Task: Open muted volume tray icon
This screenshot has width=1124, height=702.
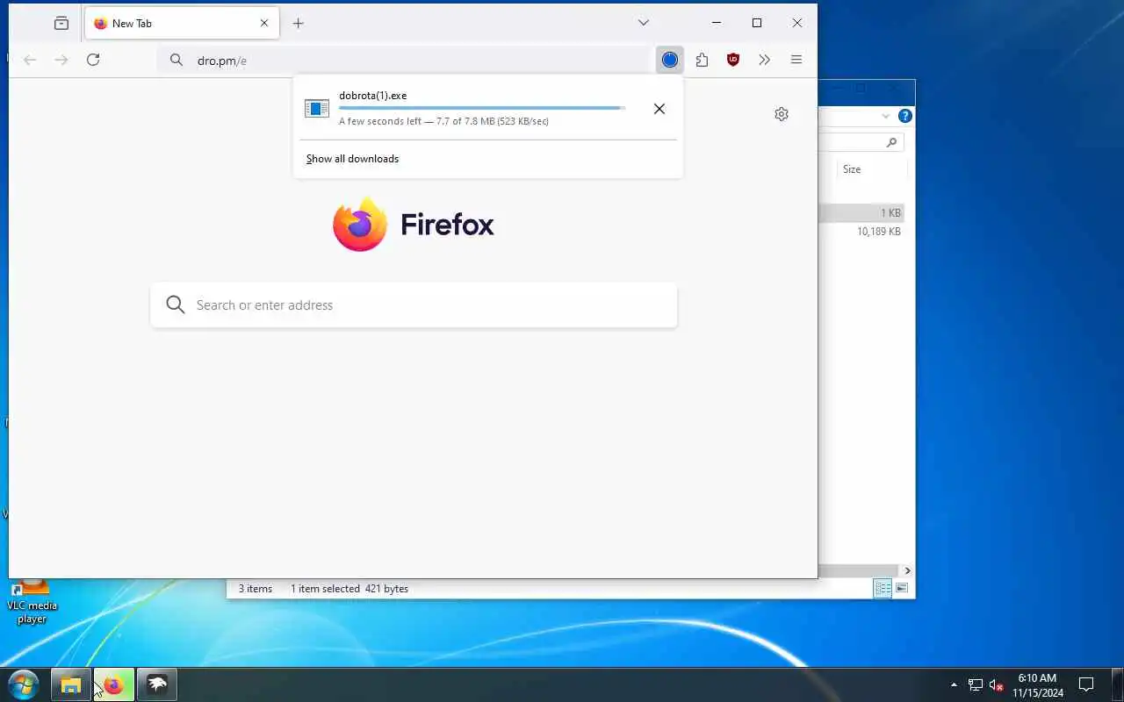Action: 997,684
